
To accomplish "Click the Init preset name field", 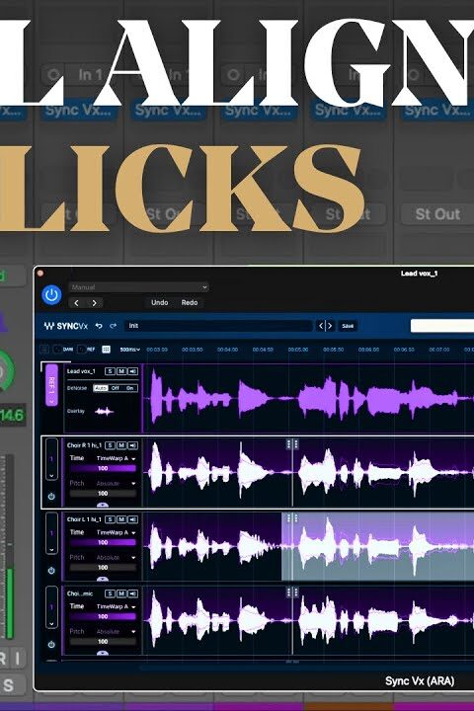I will tap(218, 326).
